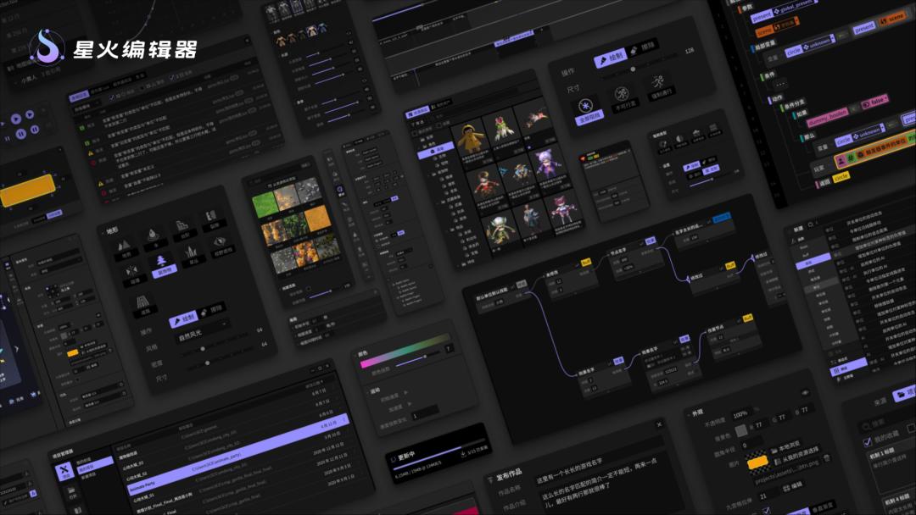Click the play button in playback panel
The height and width of the screenshot is (515, 916).
(x=16, y=119)
